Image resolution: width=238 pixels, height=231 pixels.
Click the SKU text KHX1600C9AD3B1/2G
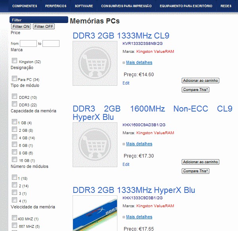[x=144, y=125]
